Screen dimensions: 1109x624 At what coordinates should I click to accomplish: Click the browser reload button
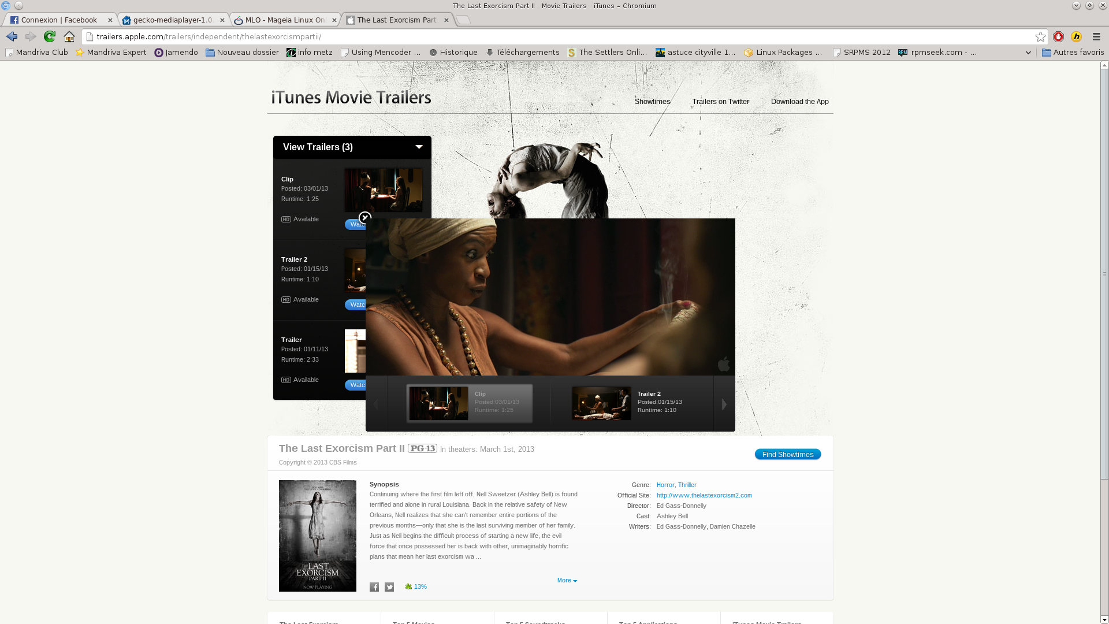pos(50,36)
